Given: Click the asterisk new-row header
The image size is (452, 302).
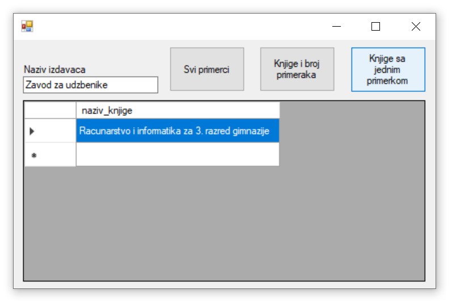Looking at the screenshot, I should coord(50,154).
